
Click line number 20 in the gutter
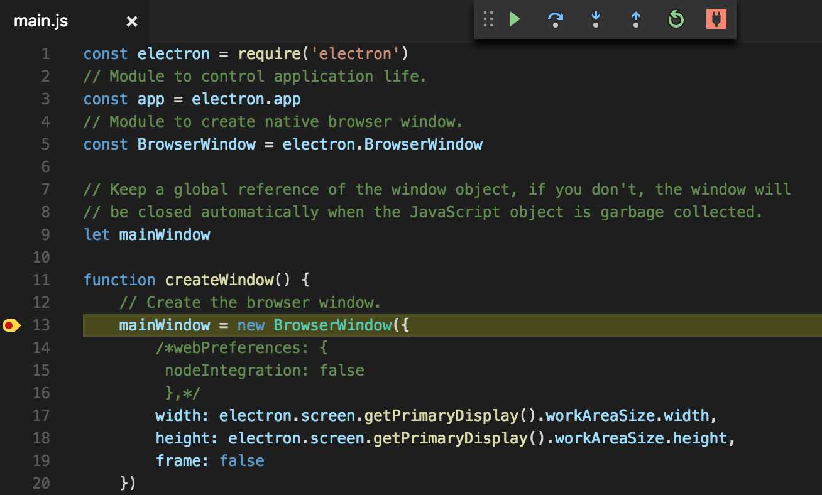point(41,484)
